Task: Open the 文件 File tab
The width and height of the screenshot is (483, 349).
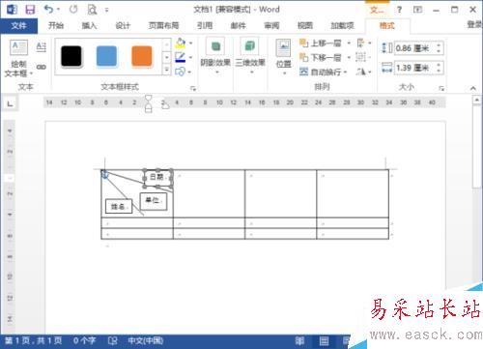Action: tap(18, 26)
